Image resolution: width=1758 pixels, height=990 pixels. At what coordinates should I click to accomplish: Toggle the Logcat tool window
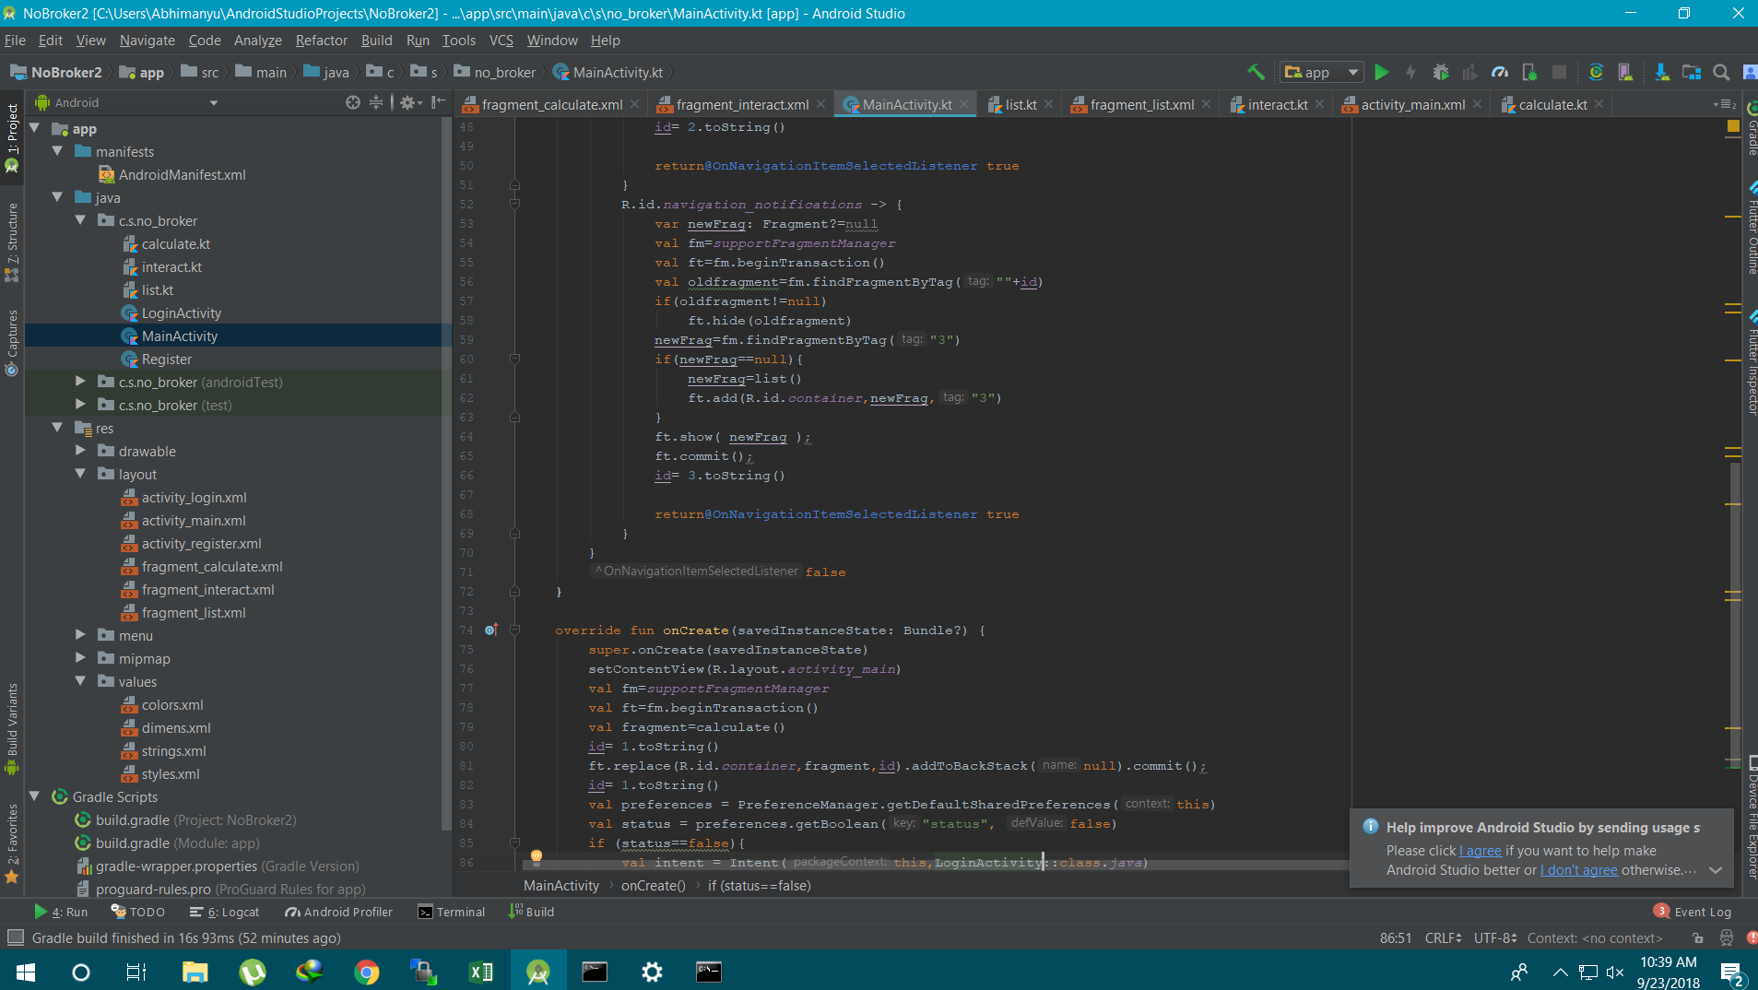click(x=224, y=912)
